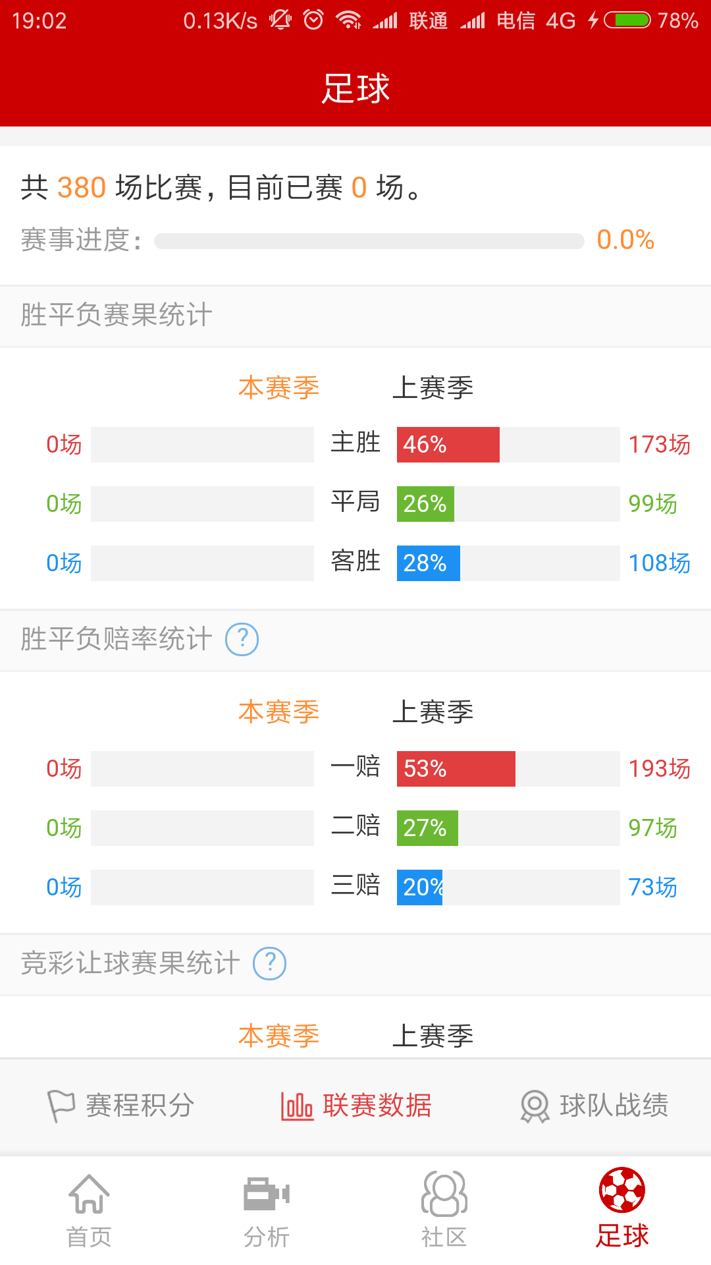Tap the green 27% 二赔 bar
Screen dimensions: 711x1265
pos(427,828)
